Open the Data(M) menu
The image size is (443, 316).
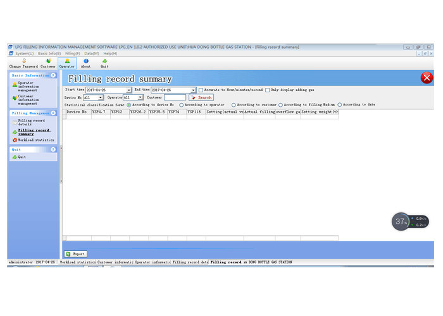point(92,53)
